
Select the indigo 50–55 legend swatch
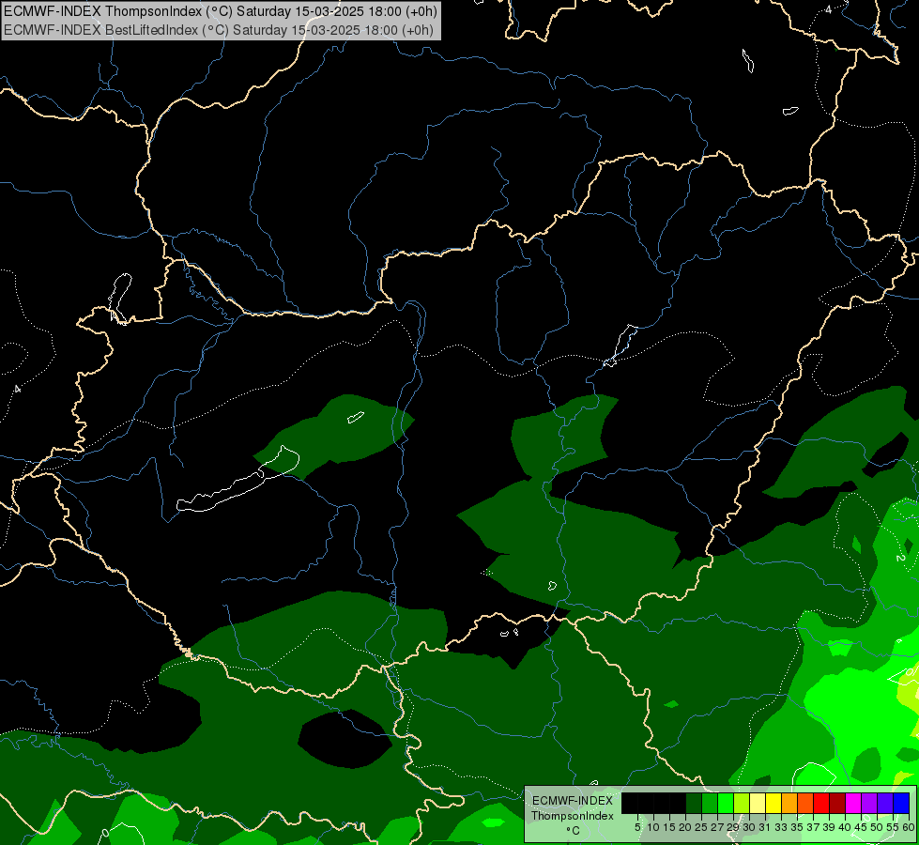[x=885, y=803]
